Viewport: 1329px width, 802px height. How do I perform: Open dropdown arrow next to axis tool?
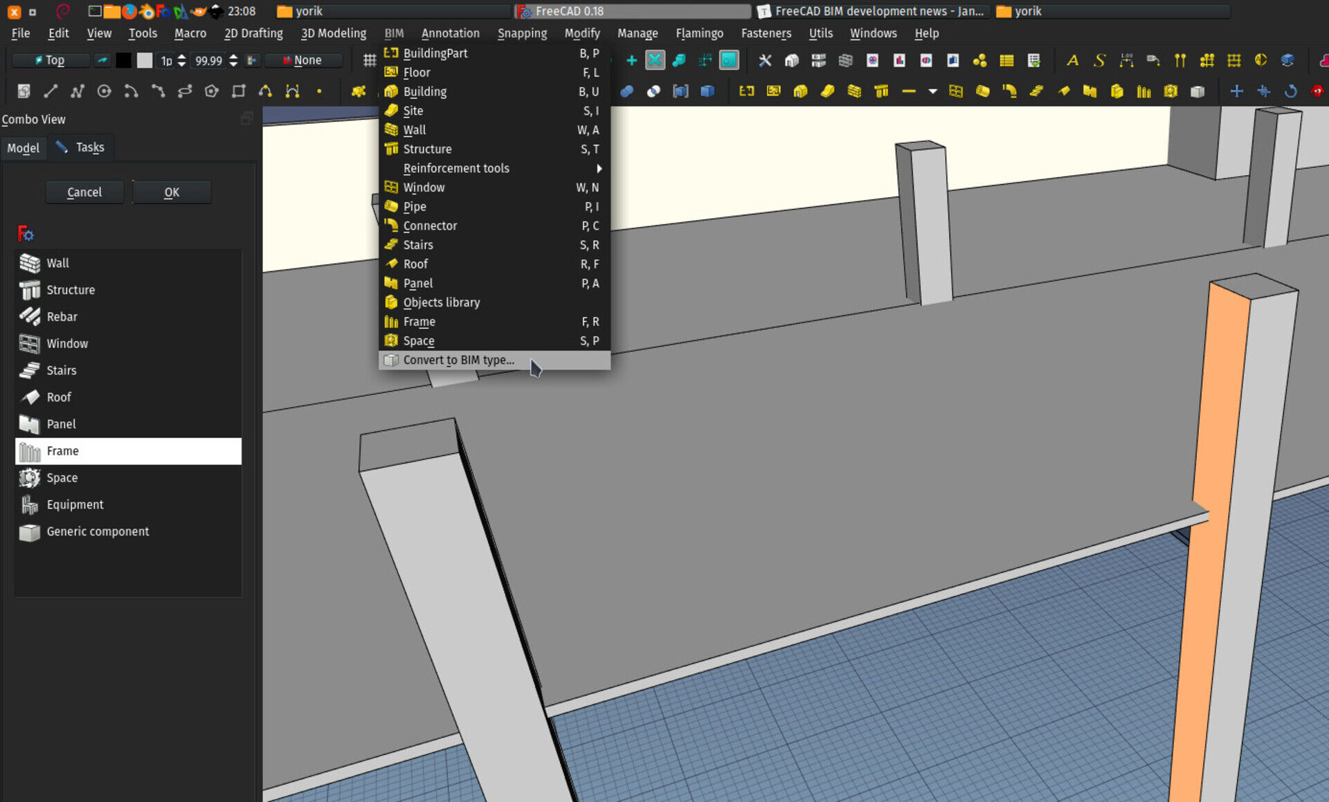tap(932, 91)
